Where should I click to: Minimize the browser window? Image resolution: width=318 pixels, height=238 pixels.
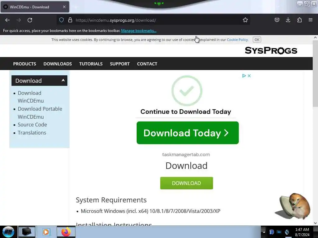coord(300,4)
